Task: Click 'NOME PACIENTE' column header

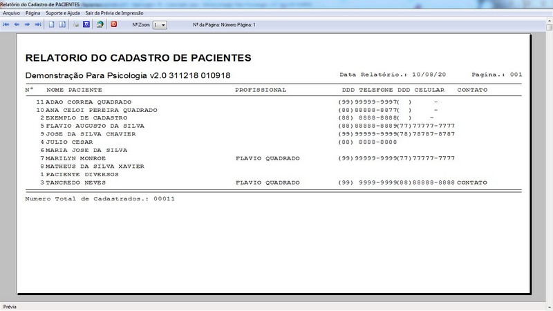Action: click(x=74, y=90)
